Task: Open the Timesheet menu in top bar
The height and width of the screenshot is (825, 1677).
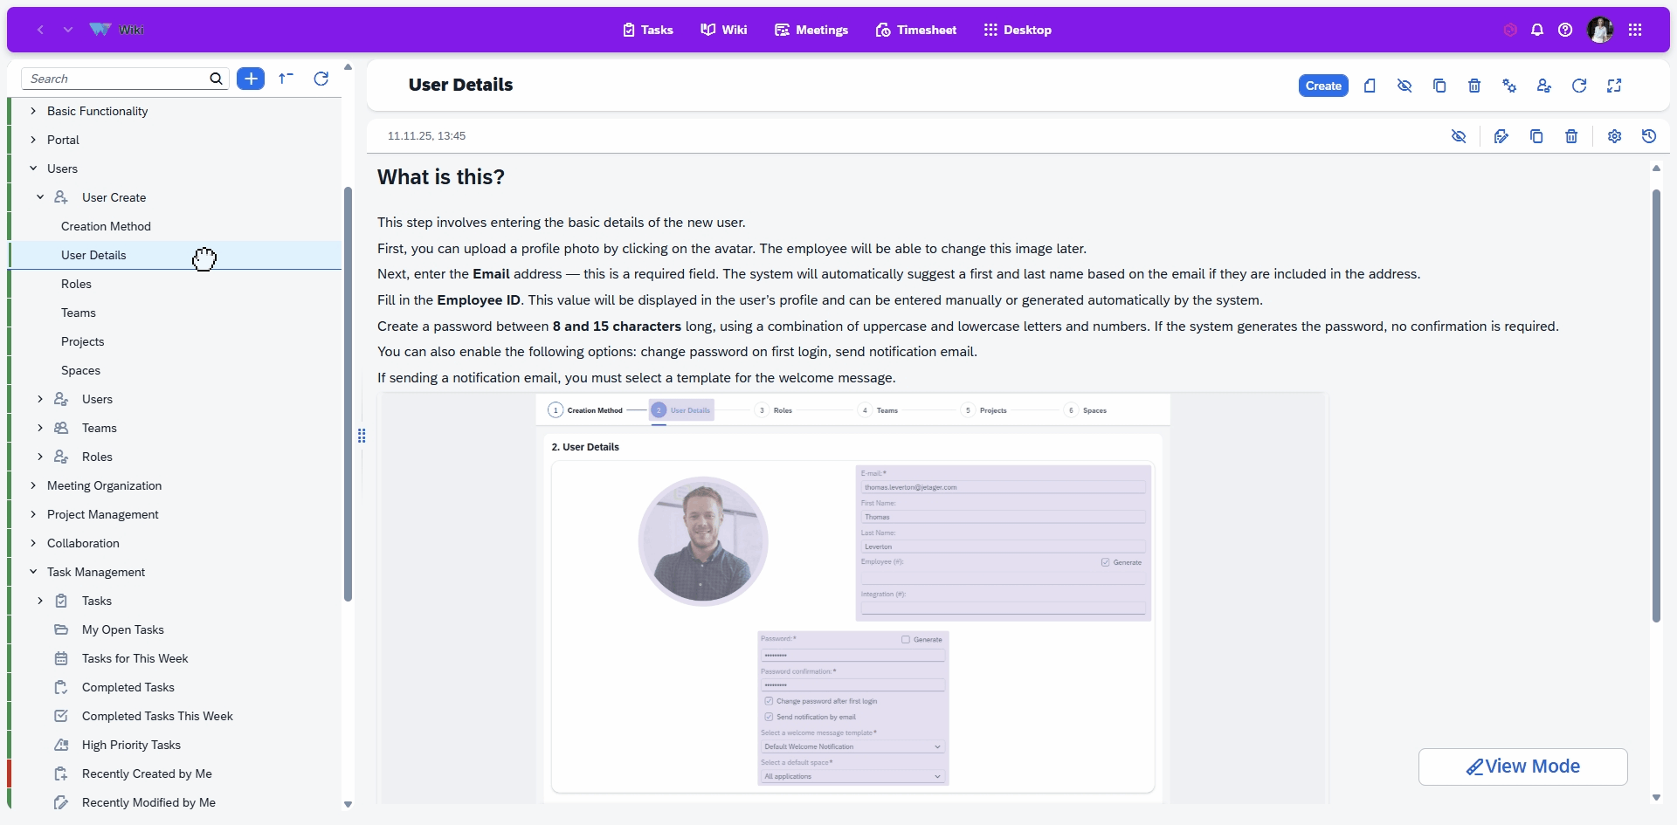Action: [x=915, y=30]
